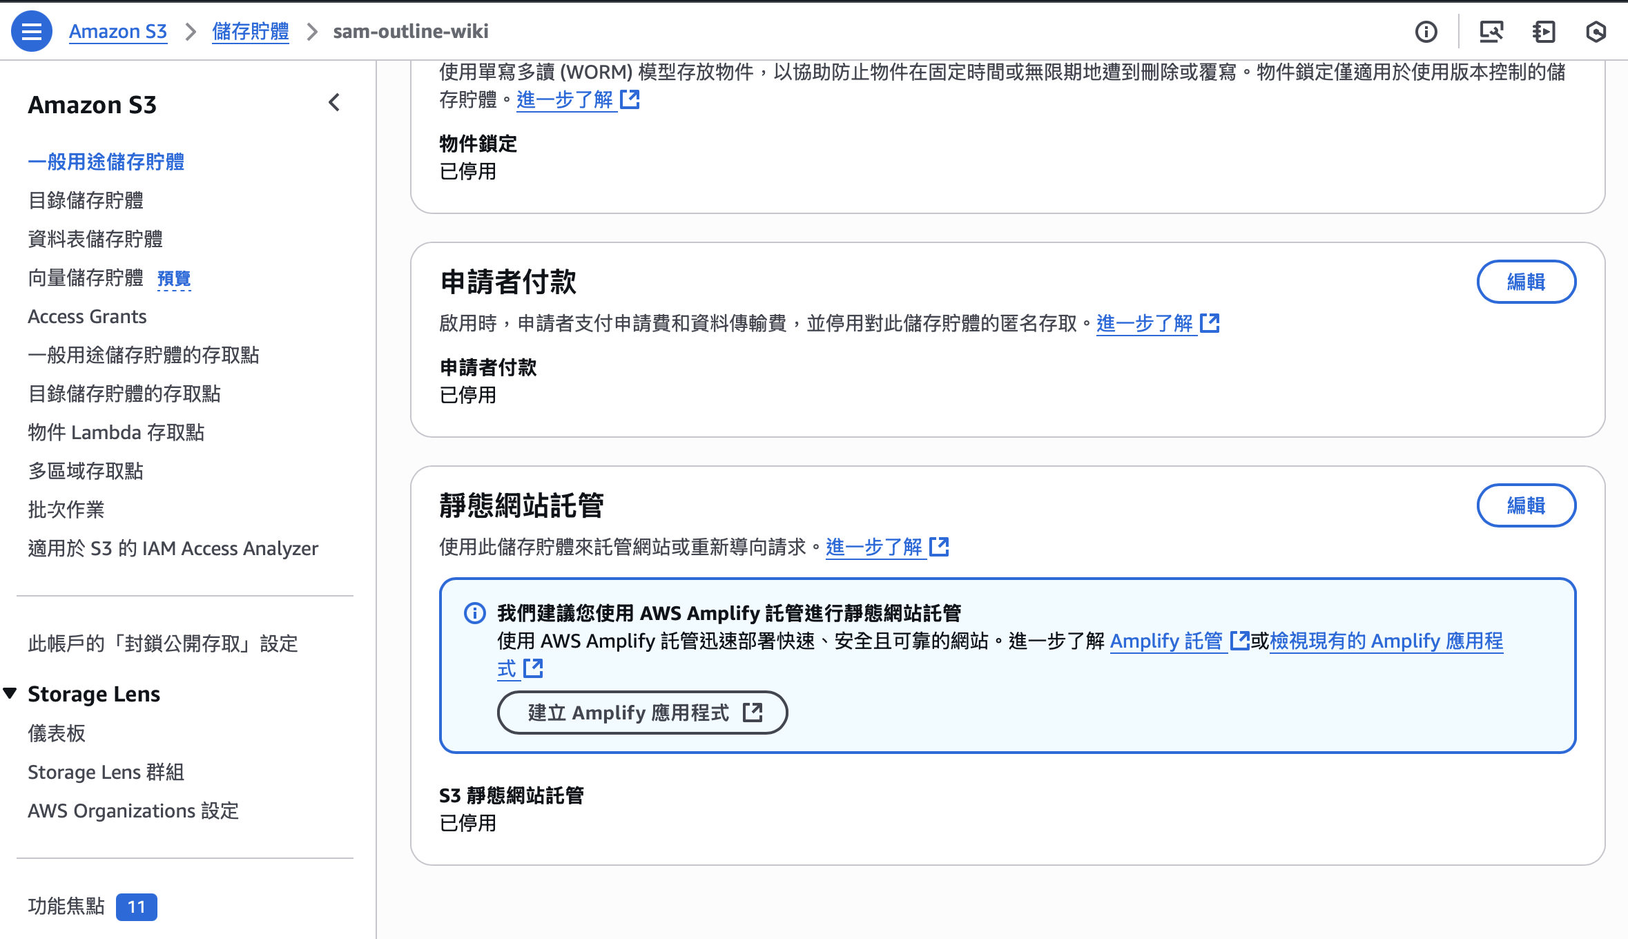The image size is (1628, 939).
Task: Open the hamburger navigation menu icon
Action: [32, 31]
